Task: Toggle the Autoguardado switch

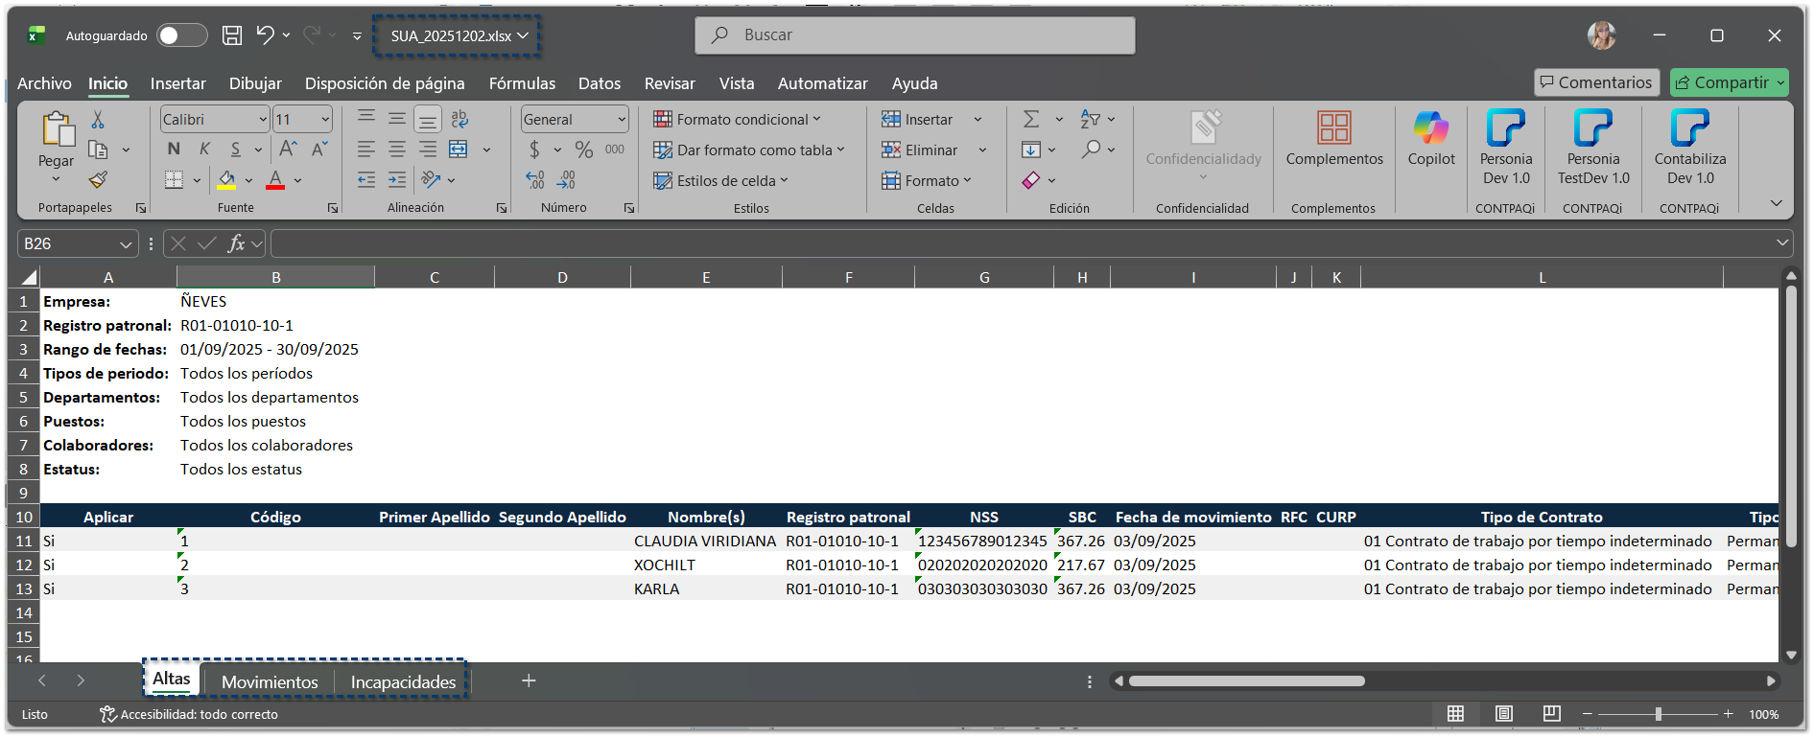Action: pyautogui.click(x=181, y=35)
